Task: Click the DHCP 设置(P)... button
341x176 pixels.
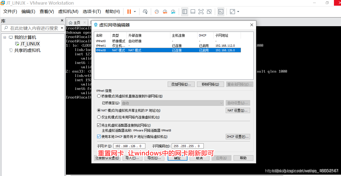Action: click(x=238, y=137)
